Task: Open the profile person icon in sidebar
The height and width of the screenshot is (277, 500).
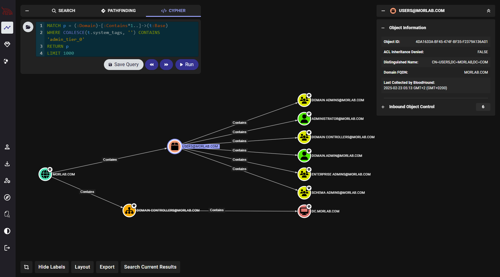Action: [7, 147]
